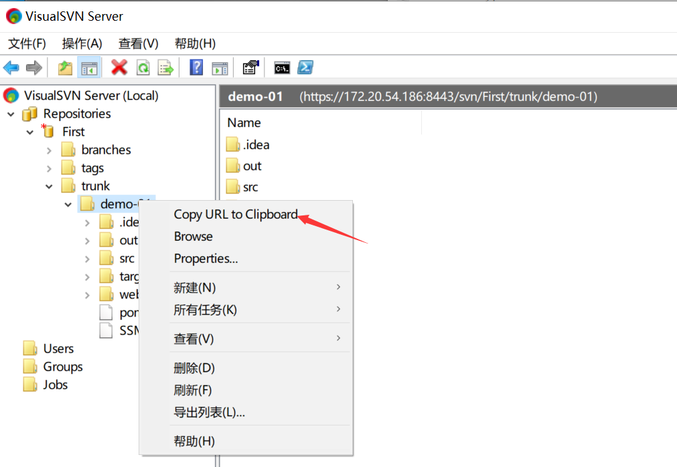Click the green Refresh toolbar icon
This screenshot has width=677, height=467.
143,68
